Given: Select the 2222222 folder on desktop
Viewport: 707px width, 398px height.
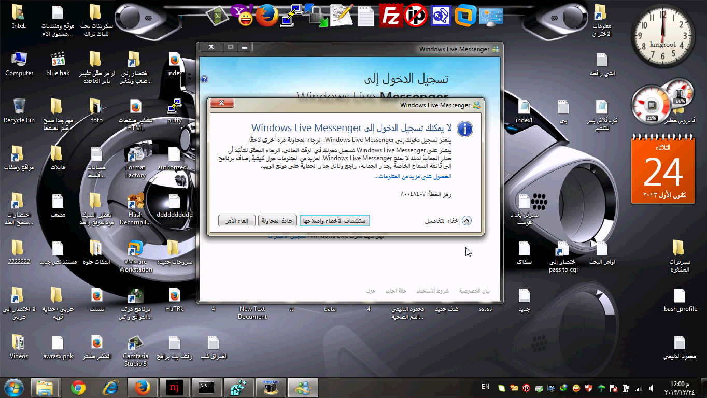Looking at the screenshot, I should (19, 252).
